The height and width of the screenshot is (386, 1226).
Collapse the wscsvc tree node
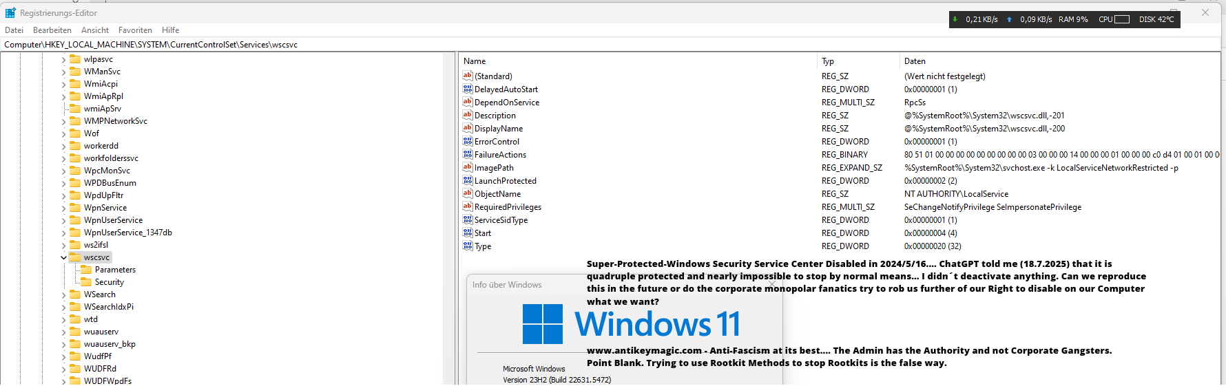[63, 257]
